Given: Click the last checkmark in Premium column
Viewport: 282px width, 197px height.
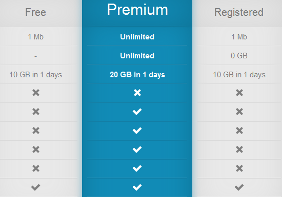Looking at the screenshot, I should pos(137,187).
